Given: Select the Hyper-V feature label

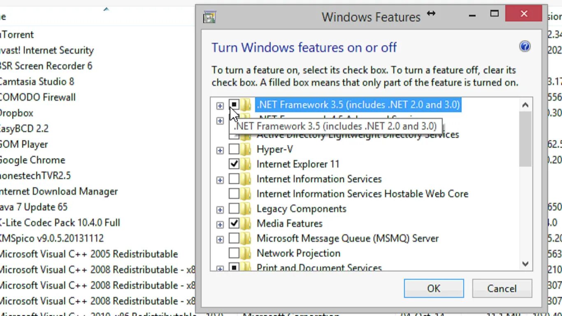Looking at the screenshot, I should (275, 149).
